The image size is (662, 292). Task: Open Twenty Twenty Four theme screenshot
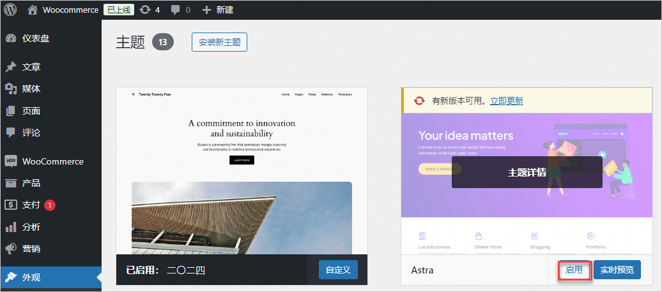click(x=242, y=171)
